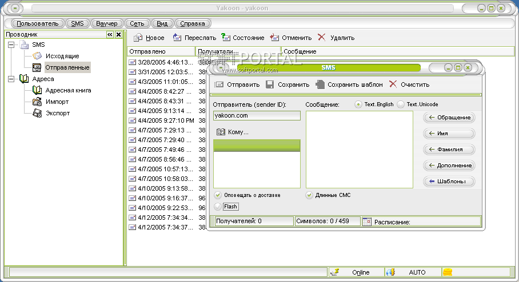Click the Шаблоны button
This screenshot has height=282, width=519.
coord(449,181)
